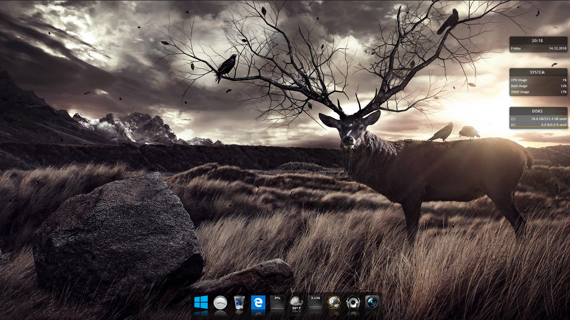The height and width of the screenshot is (320, 570).
Task: Click the 20:18 time widget header
Action: [537, 41]
